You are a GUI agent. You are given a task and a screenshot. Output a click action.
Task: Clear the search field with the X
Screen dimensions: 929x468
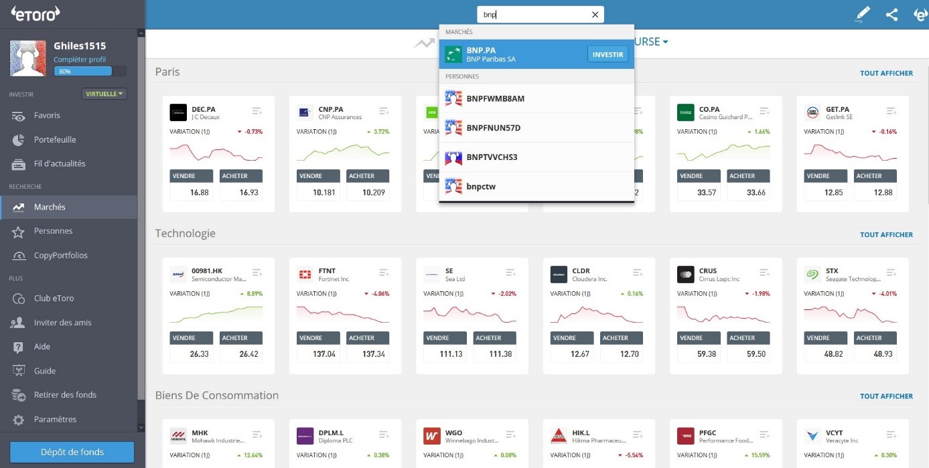click(595, 13)
